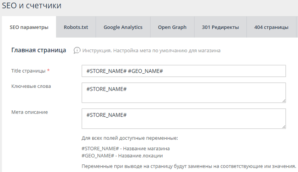Screen dimensions: 298x172
Task: Focus the Title страницы input field
Action: tap(183, 71)
